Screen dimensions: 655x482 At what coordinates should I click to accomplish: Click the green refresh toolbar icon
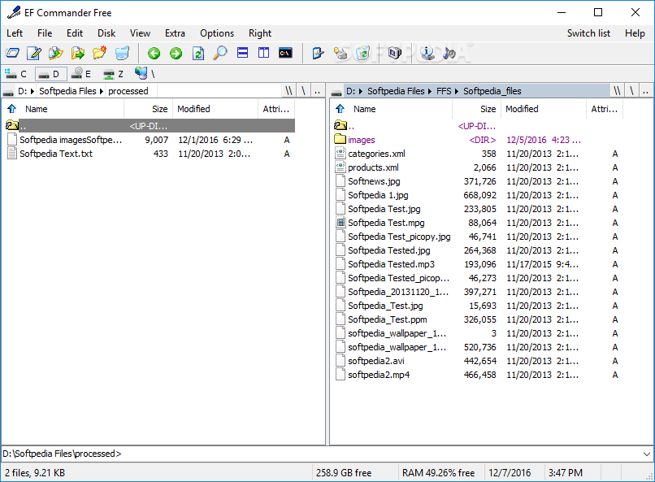pos(198,54)
